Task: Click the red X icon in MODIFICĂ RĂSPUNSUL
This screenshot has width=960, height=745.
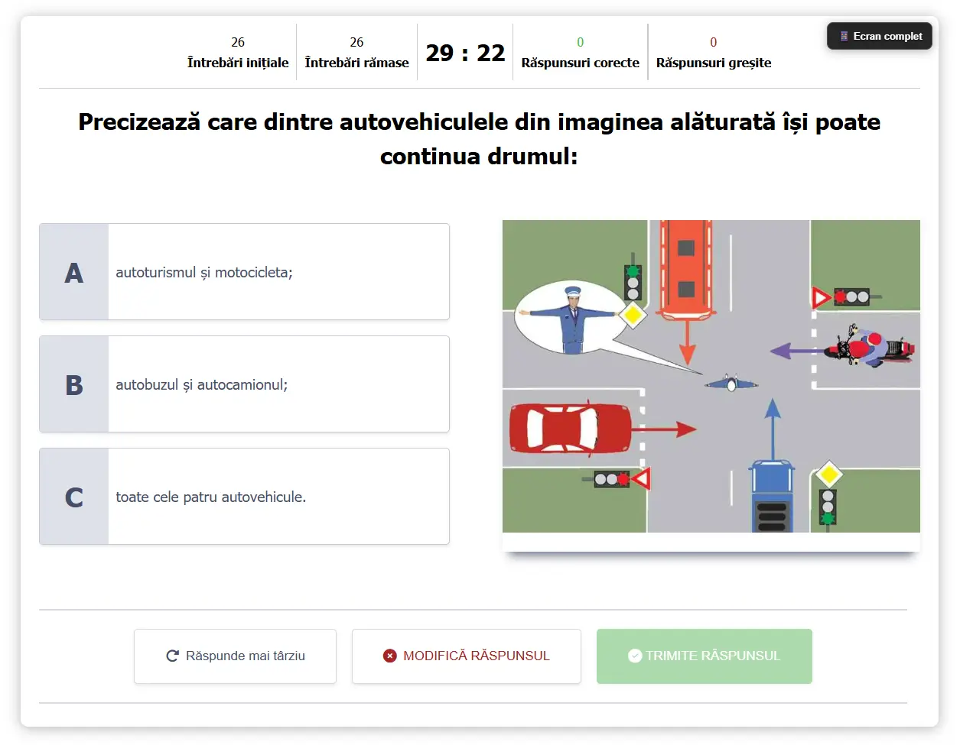Action: pyautogui.click(x=390, y=656)
